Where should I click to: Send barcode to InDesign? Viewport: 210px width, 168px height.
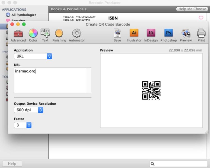151,36
